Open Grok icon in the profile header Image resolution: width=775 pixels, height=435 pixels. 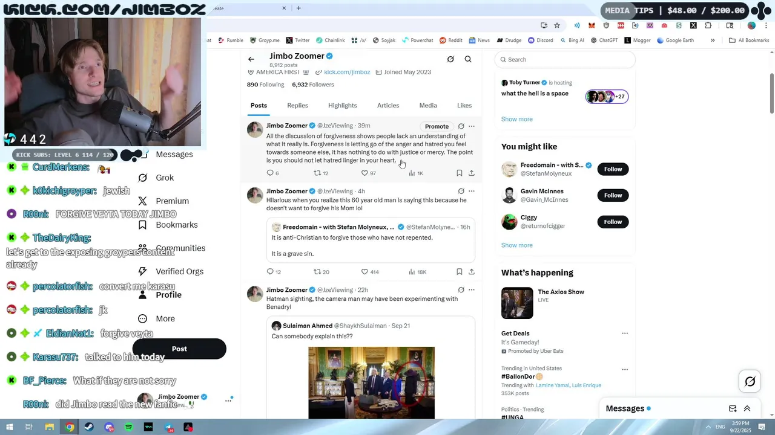(x=450, y=59)
